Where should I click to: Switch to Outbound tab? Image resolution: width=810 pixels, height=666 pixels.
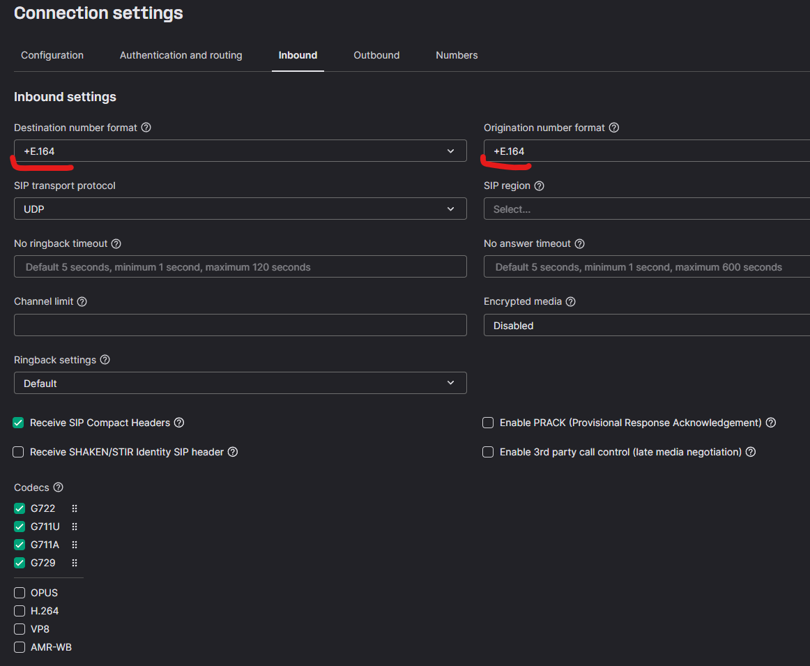point(376,55)
